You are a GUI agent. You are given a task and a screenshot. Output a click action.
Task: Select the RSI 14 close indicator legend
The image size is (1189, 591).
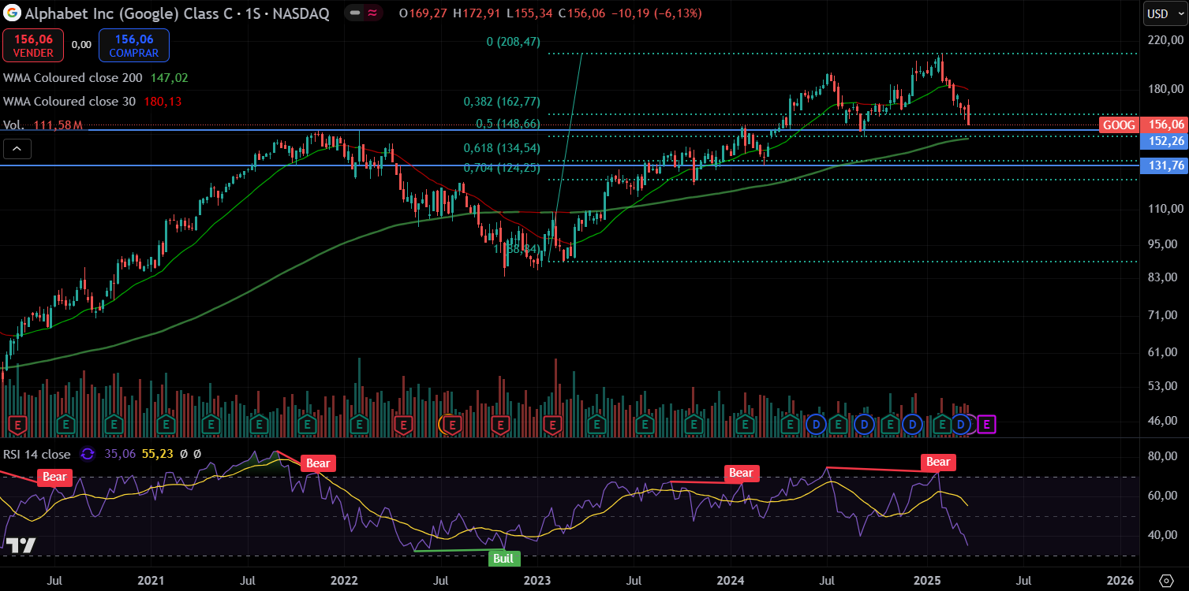36,454
